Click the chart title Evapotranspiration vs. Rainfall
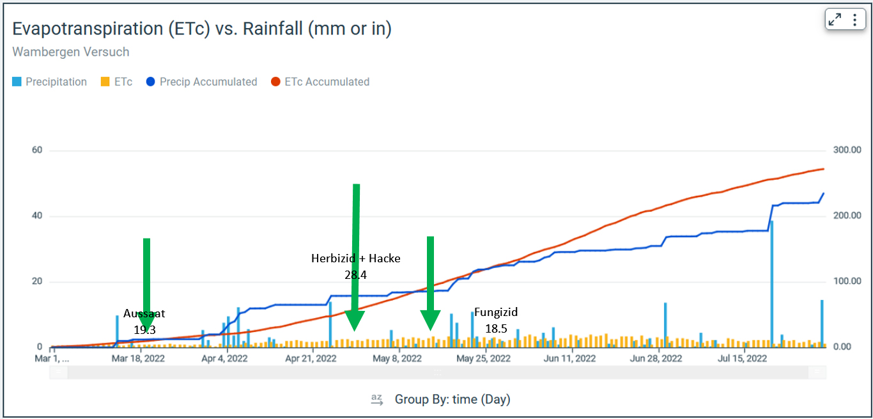873x419 pixels. [202, 29]
